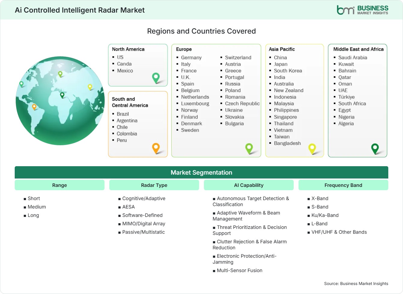This screenshot has width=403, height=294.
Task: Click 'Saudi Arabia' in Middle East list
Action: click(353, 58)
